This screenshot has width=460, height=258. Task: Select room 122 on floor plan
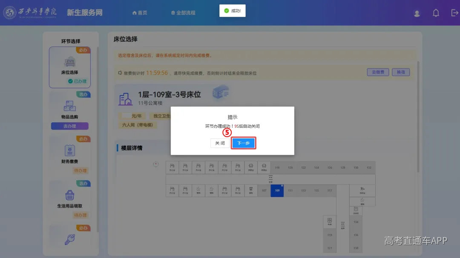click(x=303, y=168)
